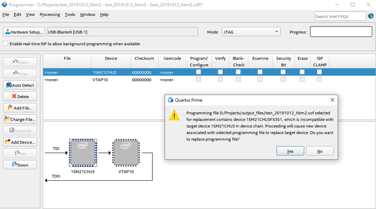The image size is (376, 209).
Task: Check Verify box for 1SM21CHU3 row
Action: (220, 72)
